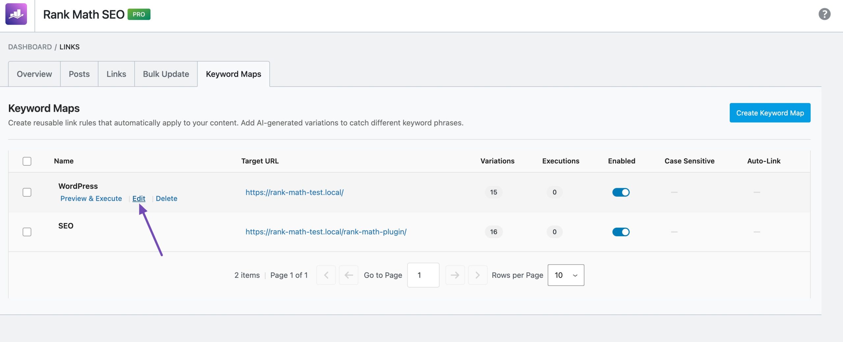
Task: Open Preview & Execute for WordPress
Action: coord(91,198)
